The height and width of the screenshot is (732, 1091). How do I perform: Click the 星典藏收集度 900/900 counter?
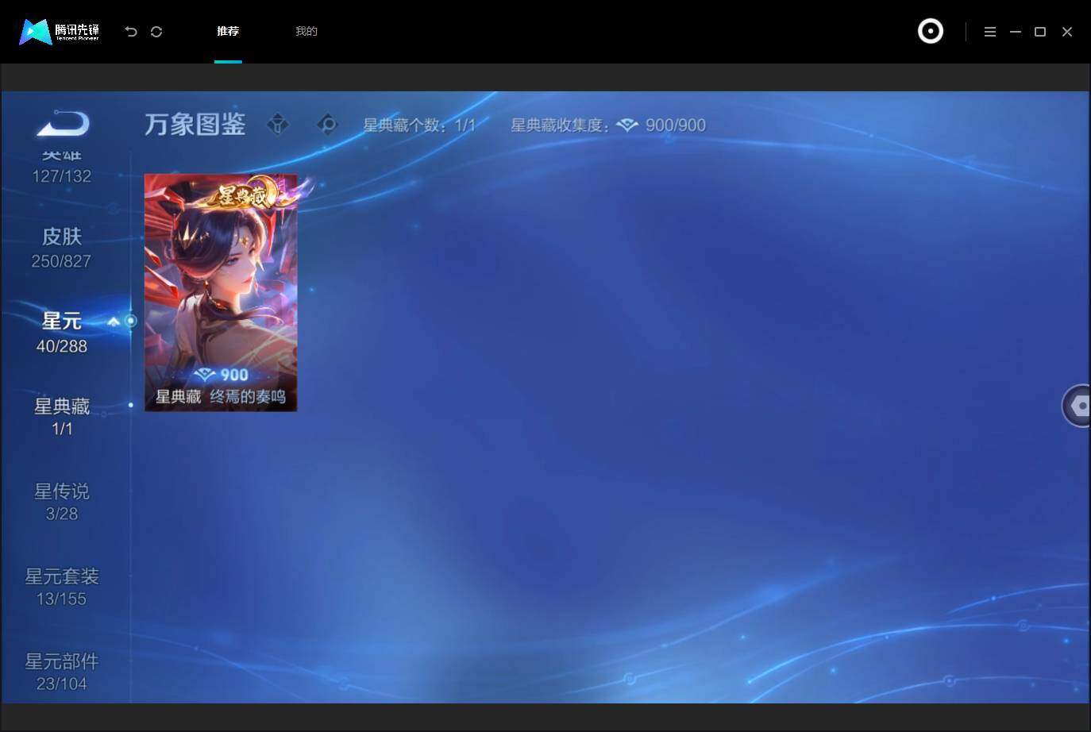(608, 125)
